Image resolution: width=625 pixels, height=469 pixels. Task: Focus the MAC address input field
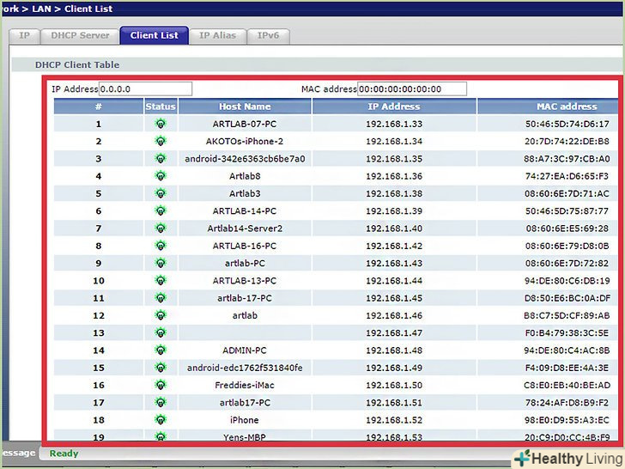tap(411, 88)
